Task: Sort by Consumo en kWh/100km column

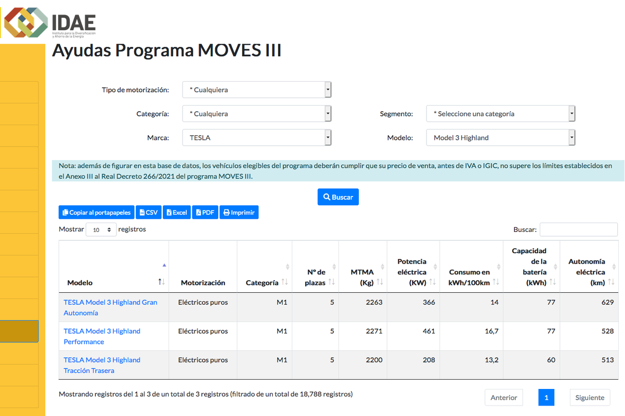Action: 472,266
